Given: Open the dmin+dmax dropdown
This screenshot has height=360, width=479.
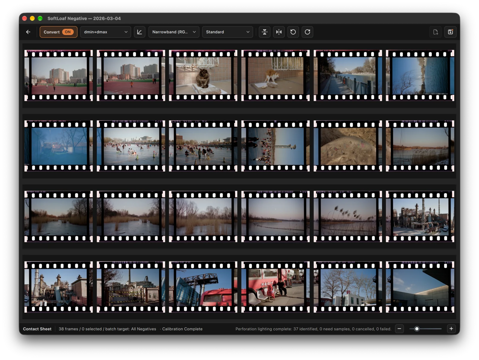Looking at the screenshot, I should tap(106, 32).
